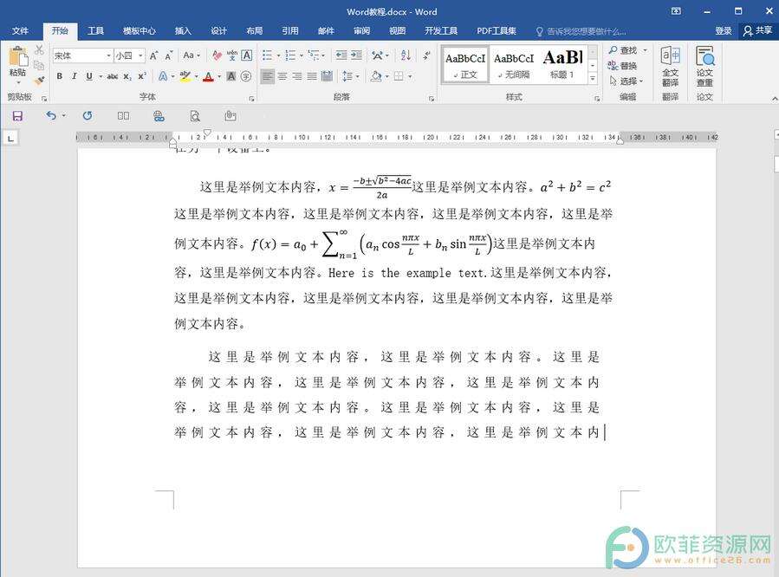The height and width of the screenshot is (577, 779).
Task: Apply distributed alignment icon
Action: (x=327, y=76)
